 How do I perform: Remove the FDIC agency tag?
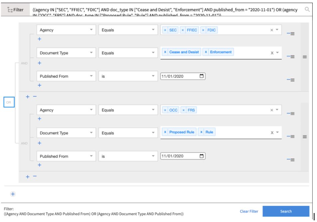tap(203, 30)
